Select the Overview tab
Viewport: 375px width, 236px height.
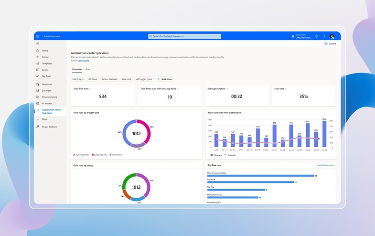[77, 69]
